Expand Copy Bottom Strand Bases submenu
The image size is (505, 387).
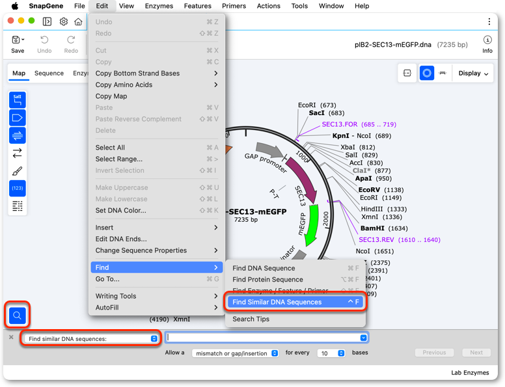(x=157, y=73)
